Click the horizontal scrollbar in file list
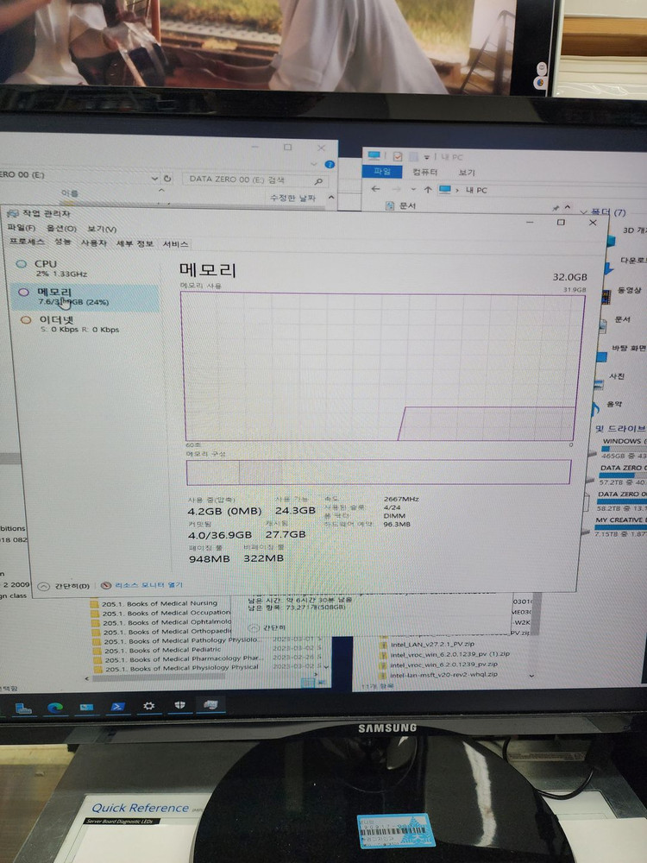Screen dimensions: 647x863 point(157,677)
